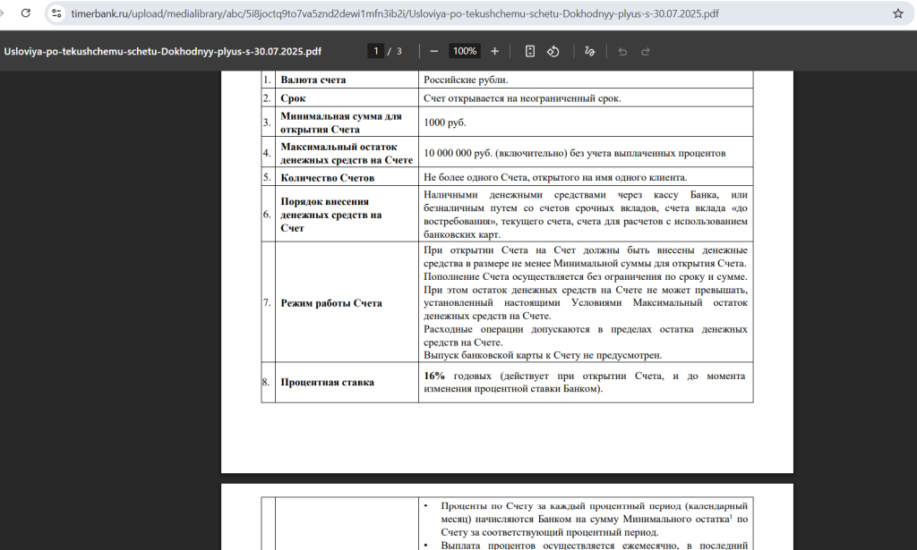This screenshot has height=550, width=917.
Task: Select the label "Режим работы Счета"
Action: click(331, 303)
